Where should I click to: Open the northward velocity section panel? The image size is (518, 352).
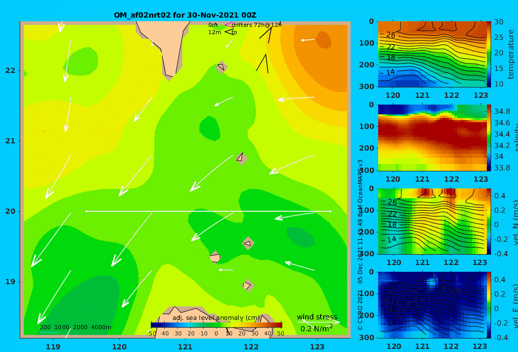432,221
